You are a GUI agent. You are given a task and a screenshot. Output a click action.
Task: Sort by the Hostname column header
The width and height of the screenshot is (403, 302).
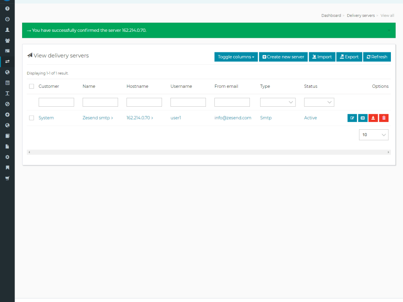[137, 86]
